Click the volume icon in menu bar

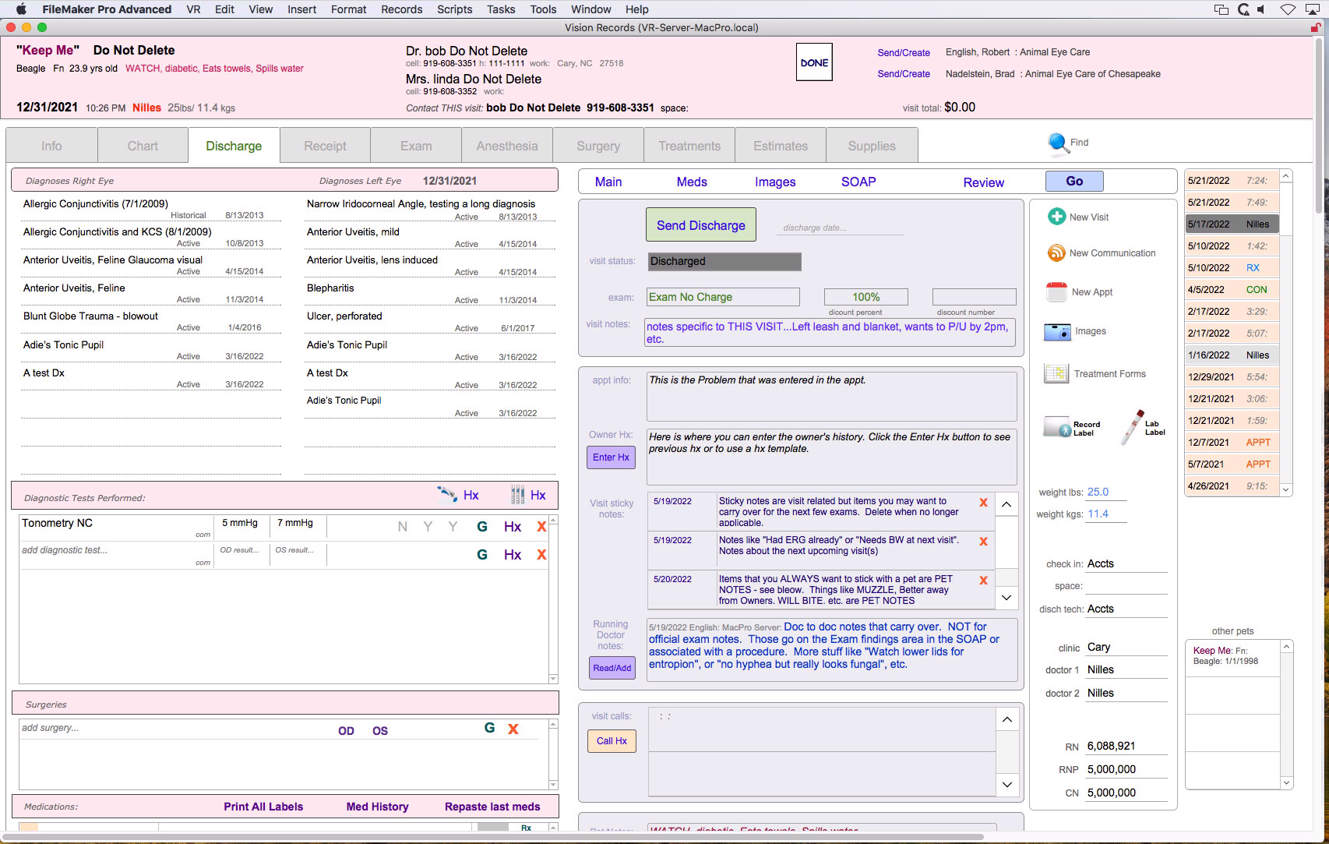1263,9
